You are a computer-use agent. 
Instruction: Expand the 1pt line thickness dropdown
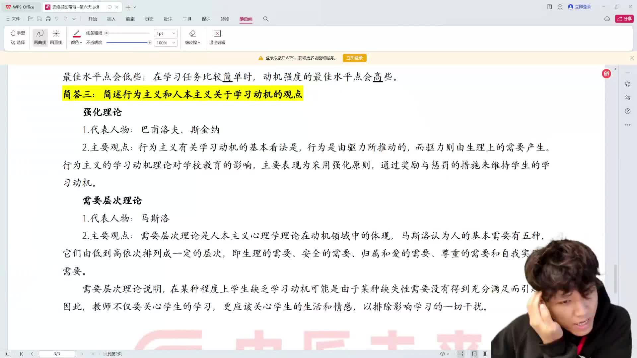click(x=165, y=33)
